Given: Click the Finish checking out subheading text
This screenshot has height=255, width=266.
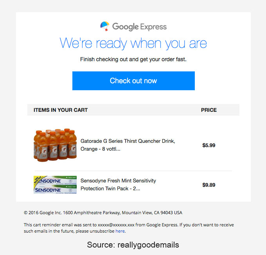Looking at the screenshot, I should pos(133,59).
